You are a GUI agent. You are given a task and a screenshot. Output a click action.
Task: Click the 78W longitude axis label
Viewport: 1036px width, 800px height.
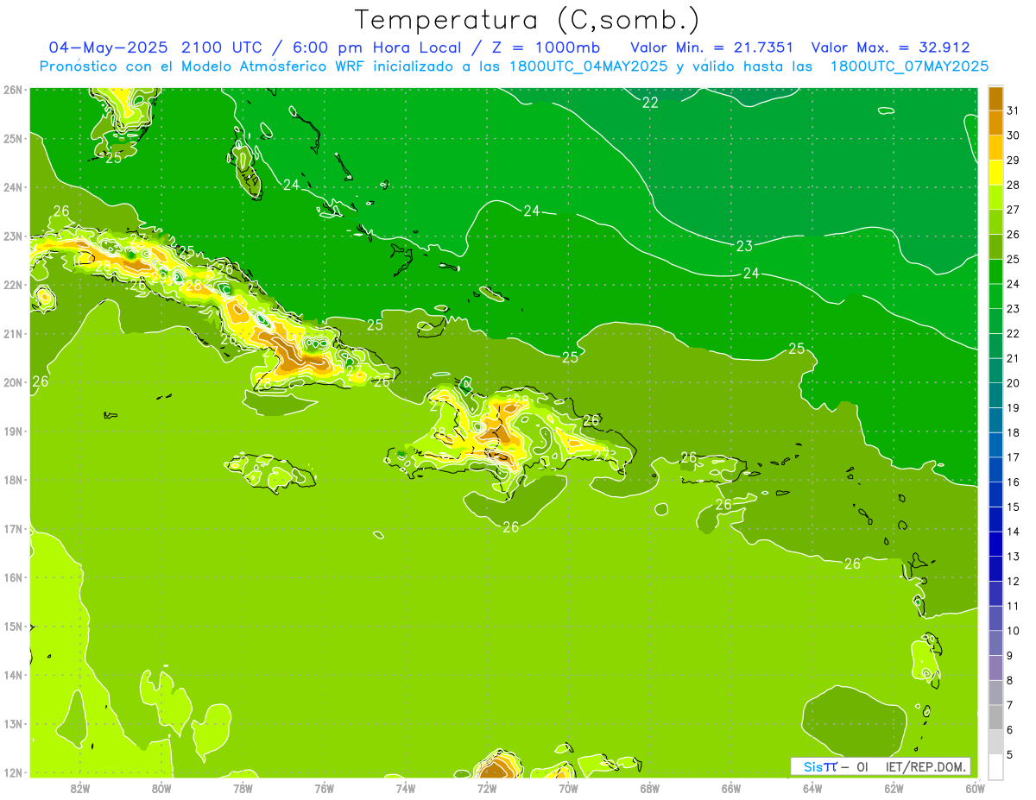pyautogui.click(x=243, y=788)
